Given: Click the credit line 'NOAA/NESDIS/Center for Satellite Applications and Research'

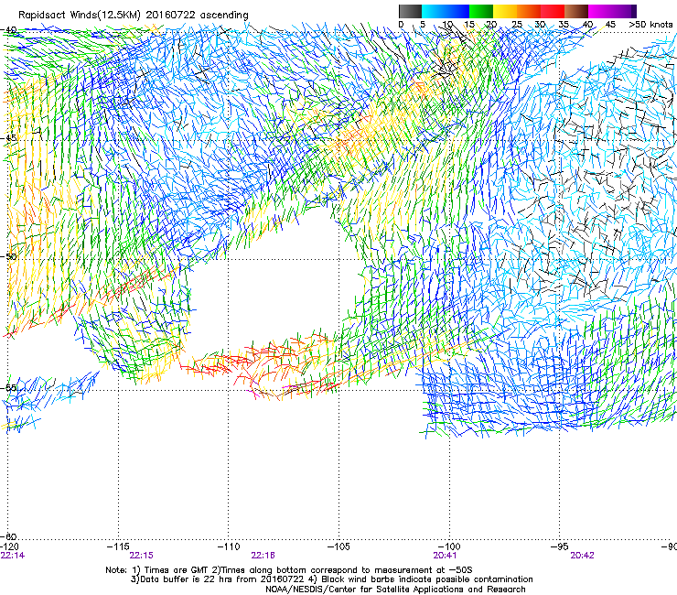Looking at the screenshot, I should (395, 590).
